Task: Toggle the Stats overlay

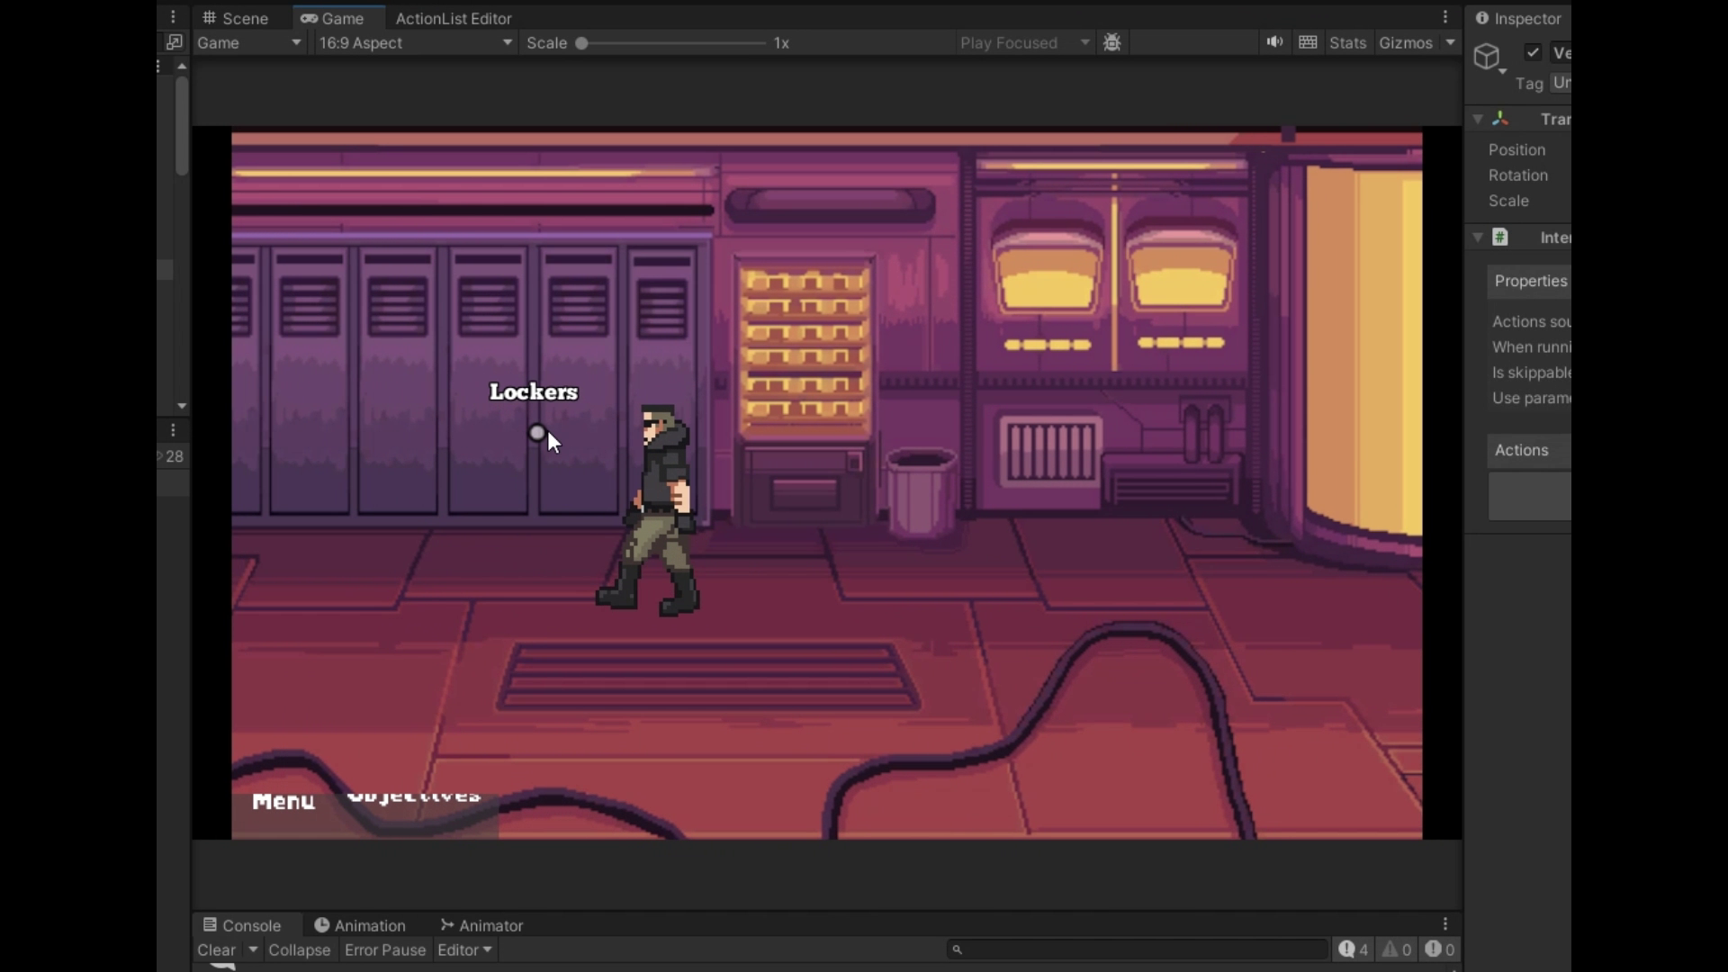Action: tap(1347, 42)
